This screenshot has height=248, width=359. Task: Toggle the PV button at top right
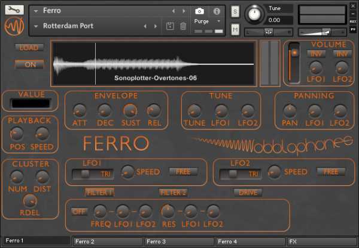coord(353,29)
